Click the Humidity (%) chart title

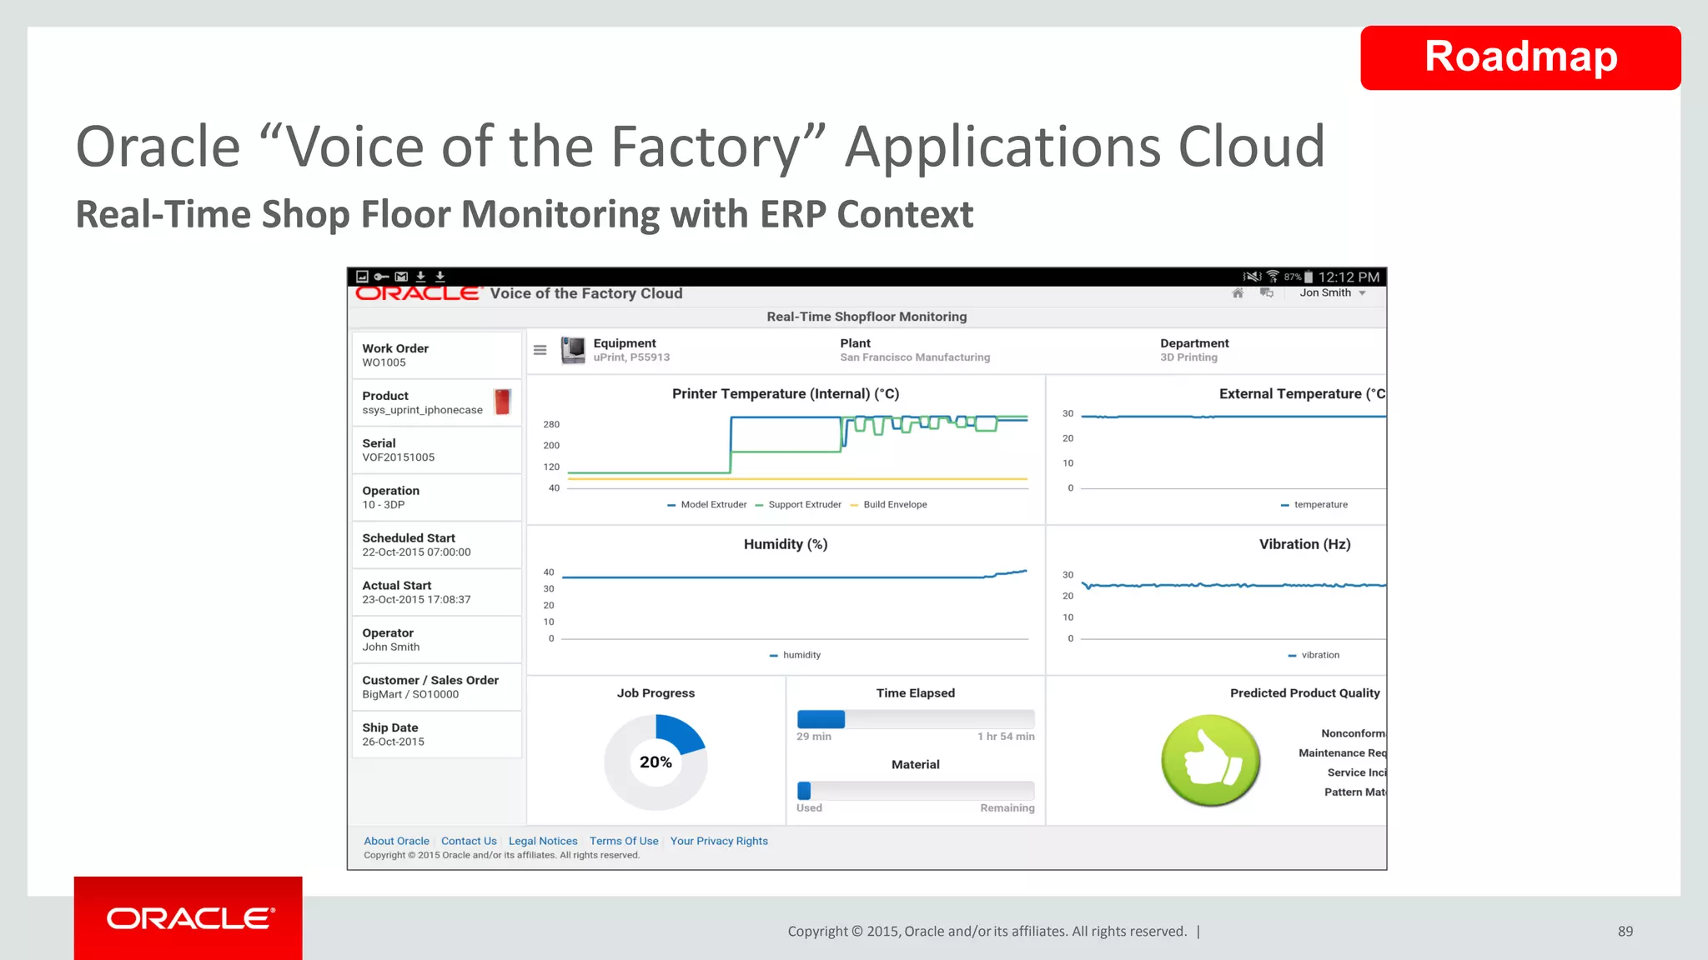786,544
